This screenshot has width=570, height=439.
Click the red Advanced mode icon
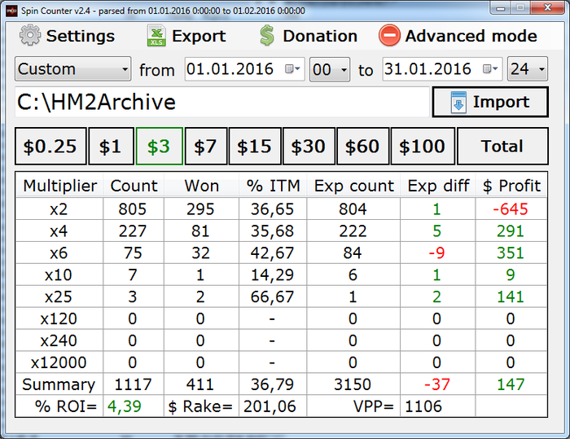389,35
